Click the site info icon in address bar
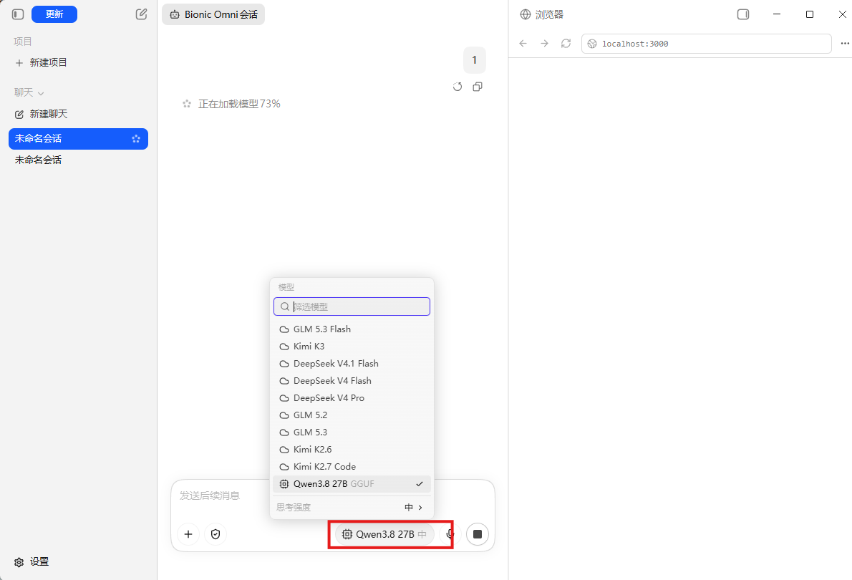Screen dimensions: 852x580 pyautogui.click(x=592, y=44)
